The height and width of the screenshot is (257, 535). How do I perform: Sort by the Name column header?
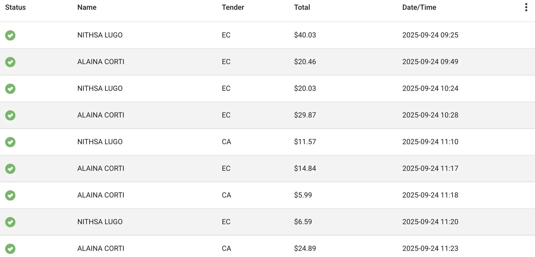point(87,7)
